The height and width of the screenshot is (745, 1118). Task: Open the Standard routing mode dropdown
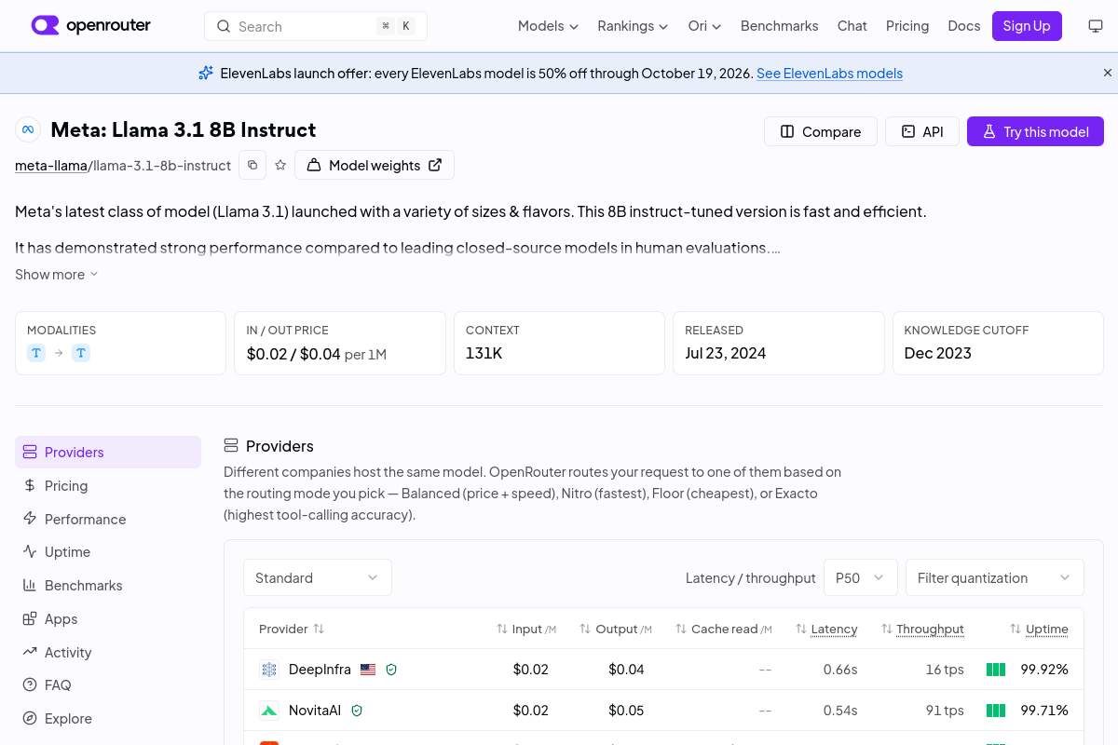(318, 577)
